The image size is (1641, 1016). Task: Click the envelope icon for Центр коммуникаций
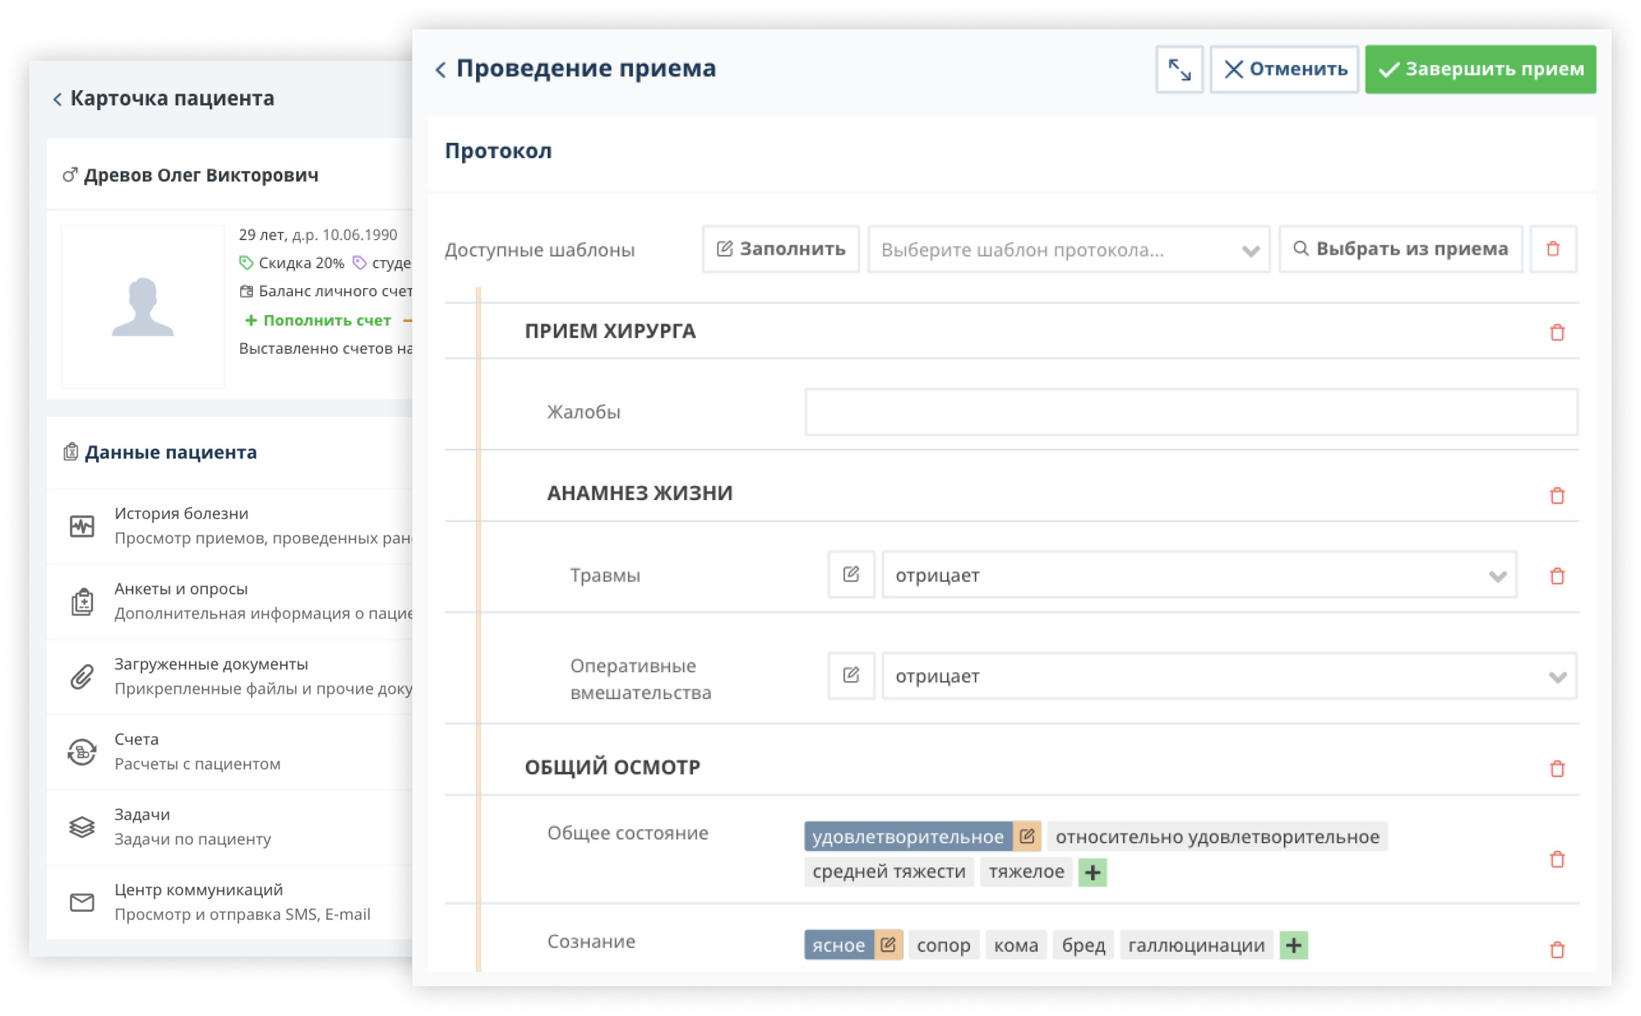82,902
